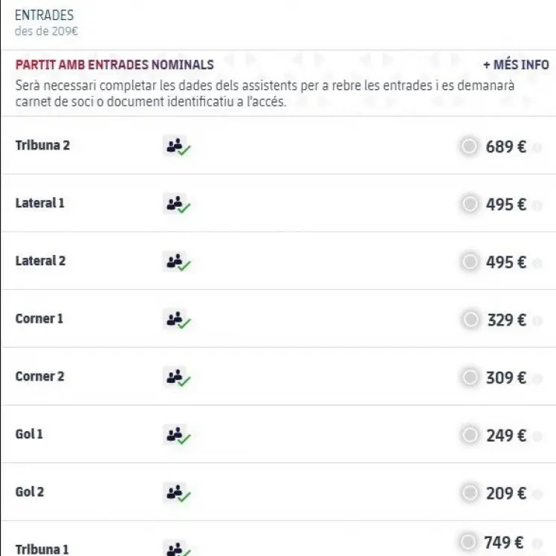Select the Lateral 2 radio button at 495 €
The image size is (556, 556).
471,262
